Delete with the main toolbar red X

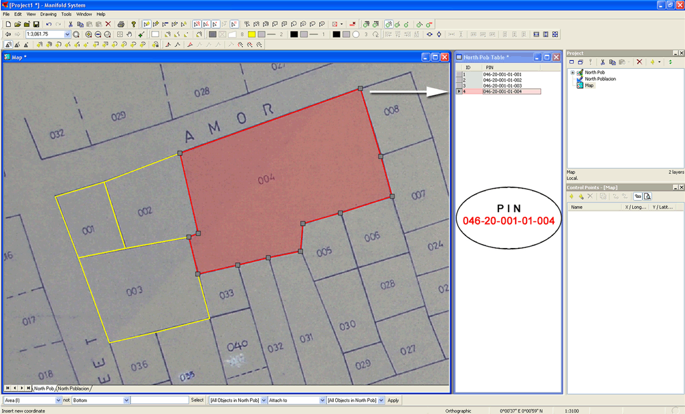point(108,25)
